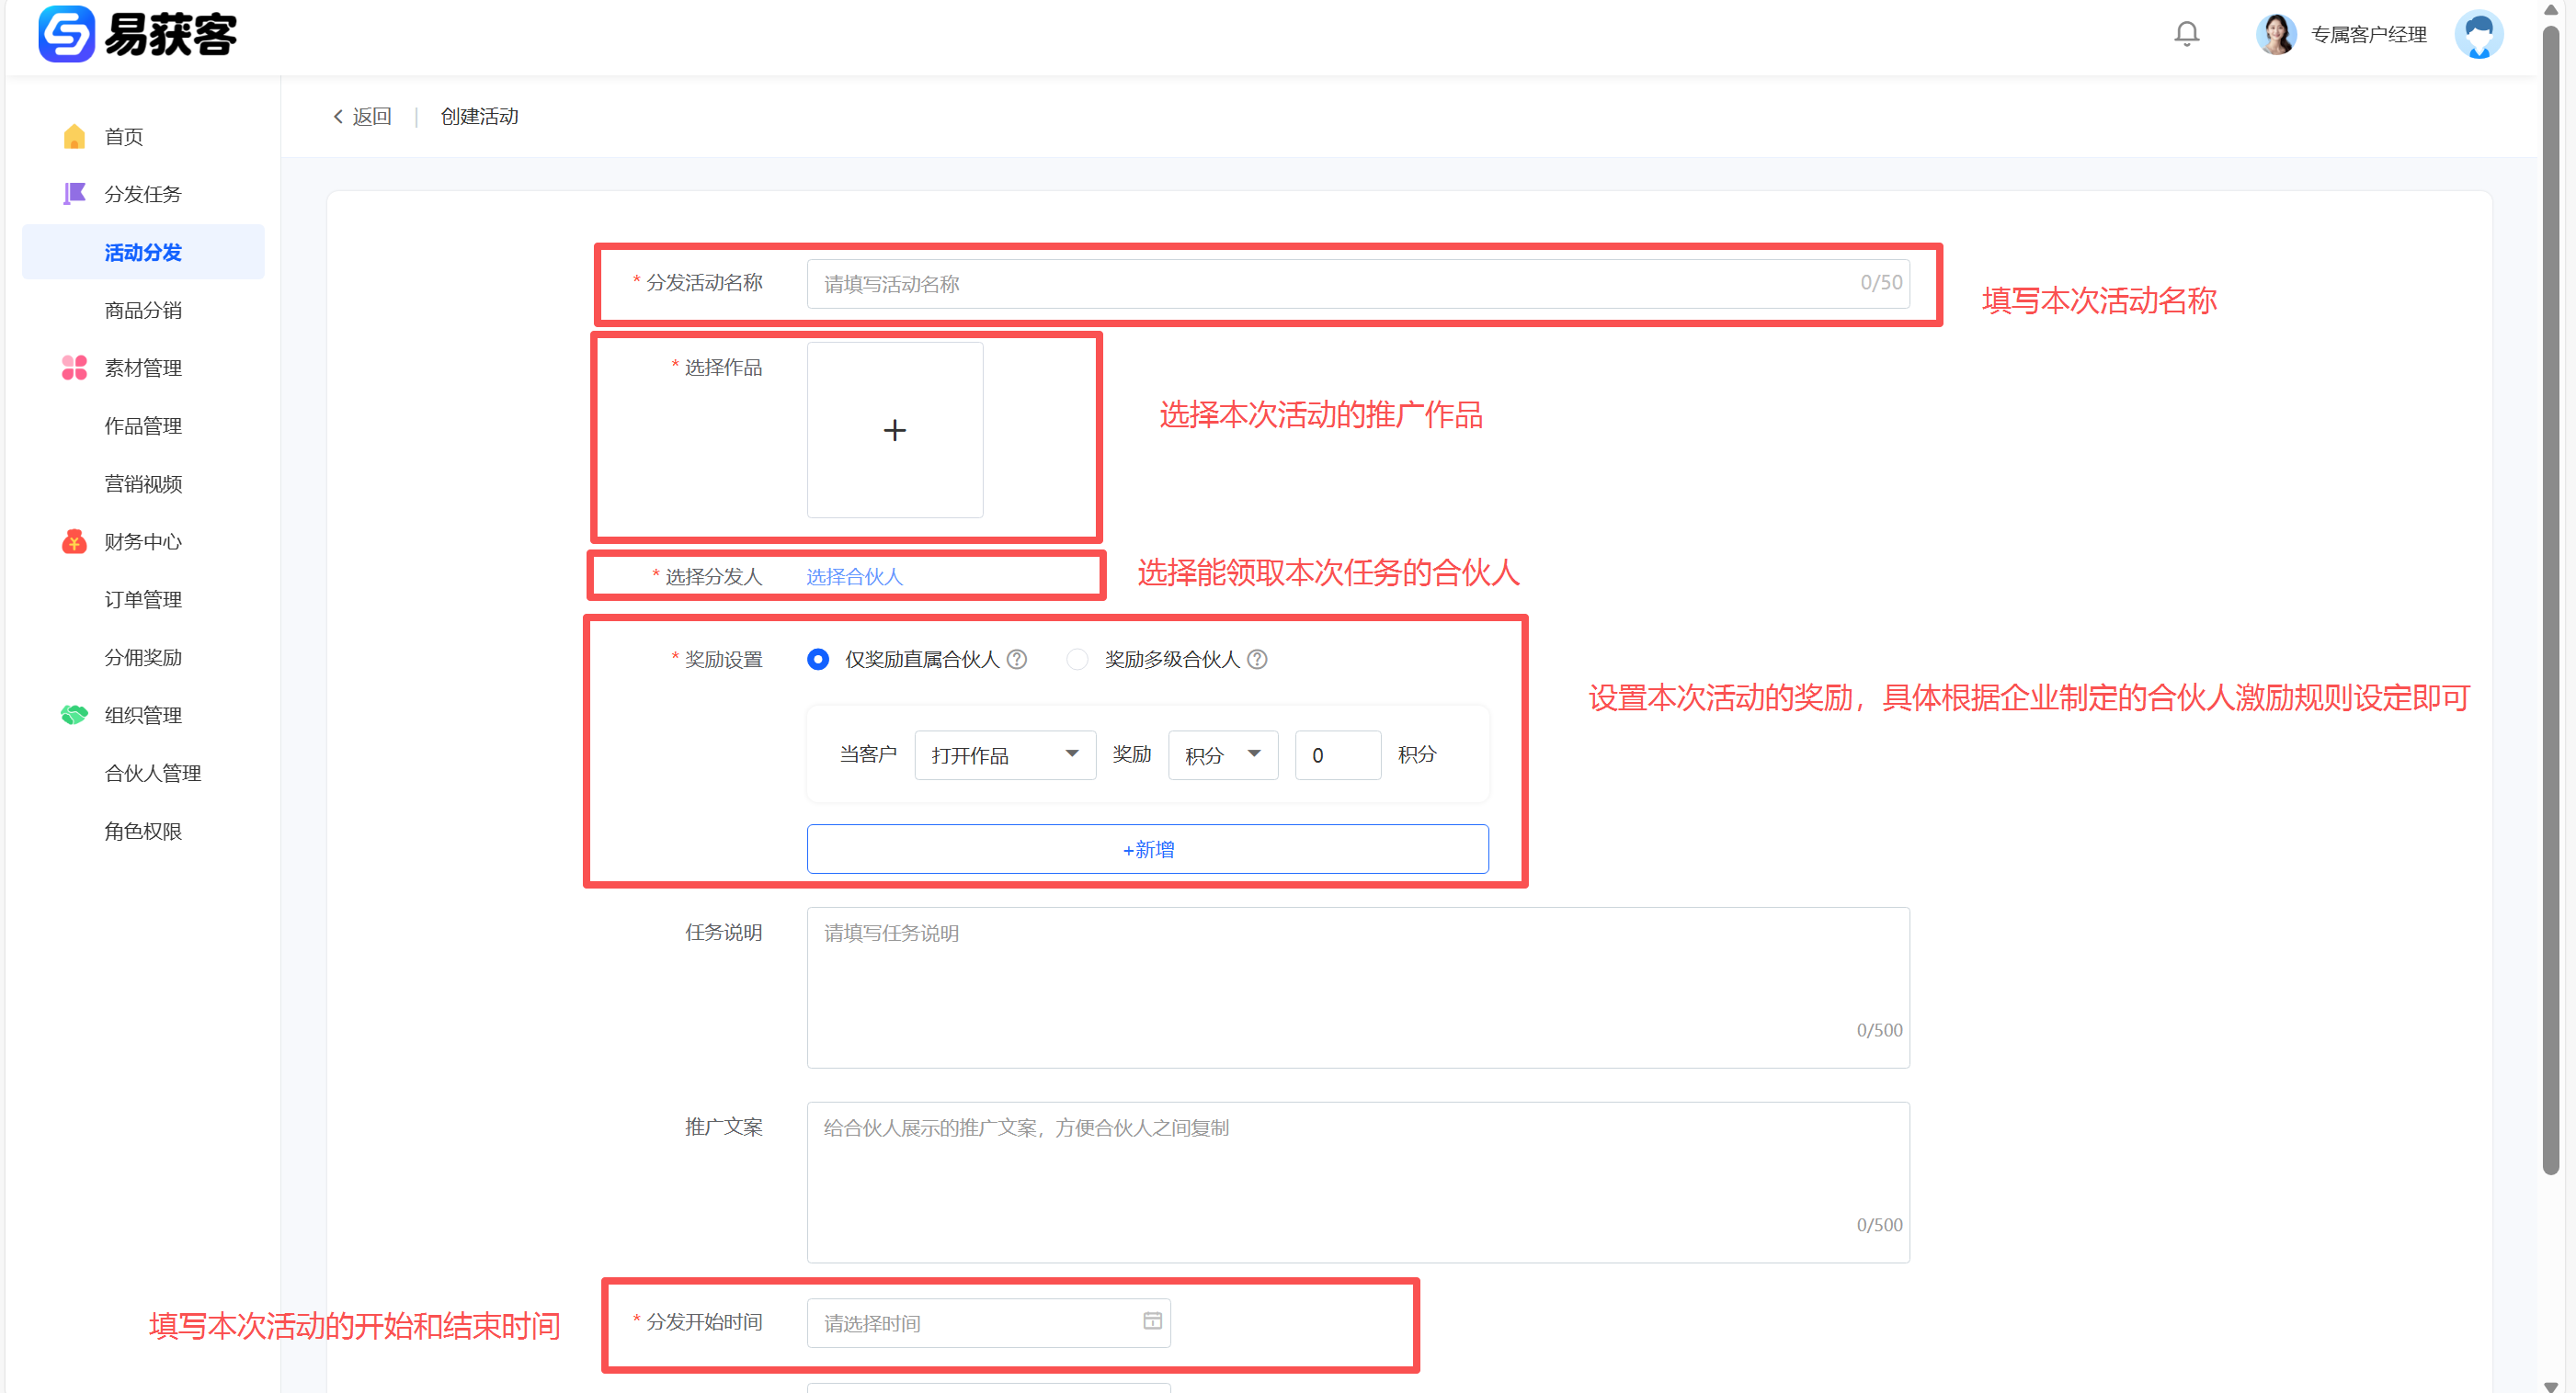Click the plus box to select a work
This screenshot has height=1393, width=2576.
point(894,431)
